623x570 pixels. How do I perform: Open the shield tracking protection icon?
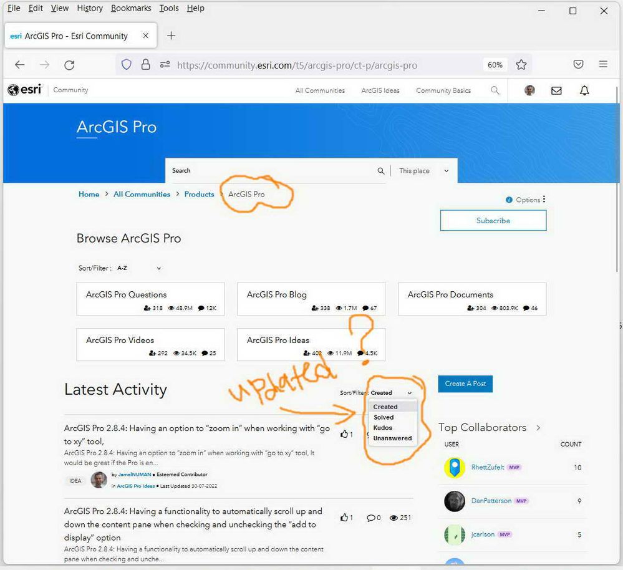[127, 64]
